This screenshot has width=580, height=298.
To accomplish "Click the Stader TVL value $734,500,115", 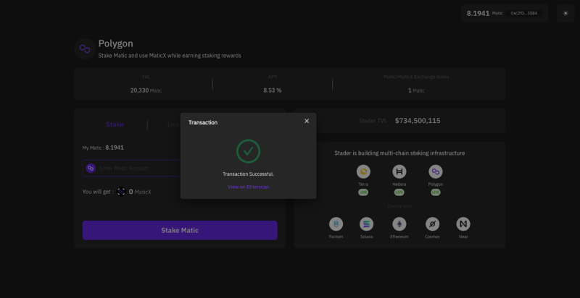I will pyautogui.click(x=418, y=121).
